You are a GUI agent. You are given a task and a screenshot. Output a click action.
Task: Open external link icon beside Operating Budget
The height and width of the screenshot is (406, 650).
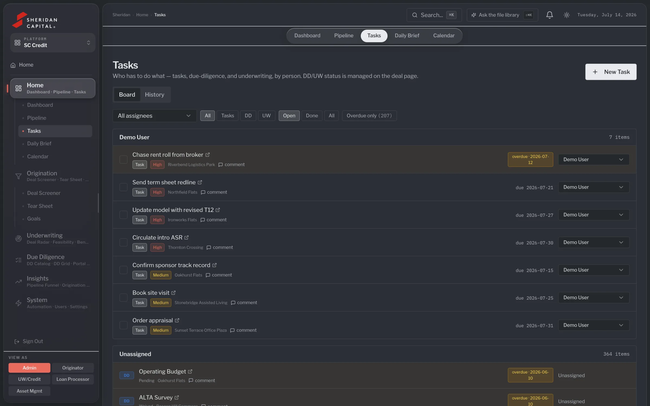pyautogui.click(x=190, y=372)
